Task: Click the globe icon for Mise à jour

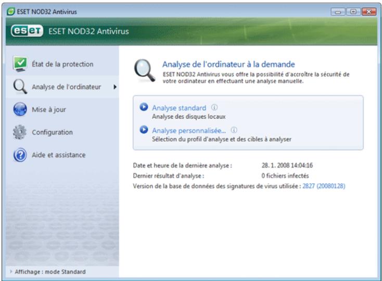Action: (20, 109)
